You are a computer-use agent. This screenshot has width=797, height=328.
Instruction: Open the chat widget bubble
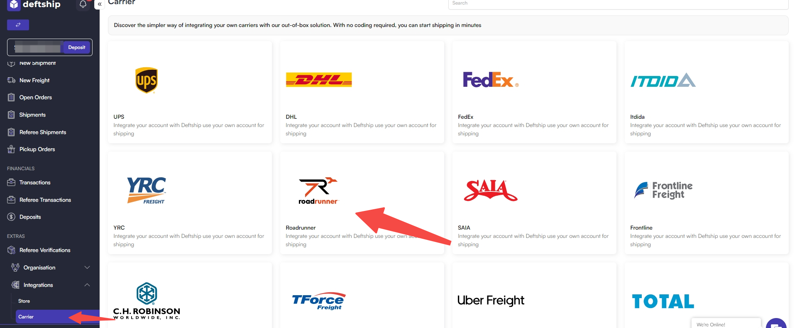click(x=776, y=323)
